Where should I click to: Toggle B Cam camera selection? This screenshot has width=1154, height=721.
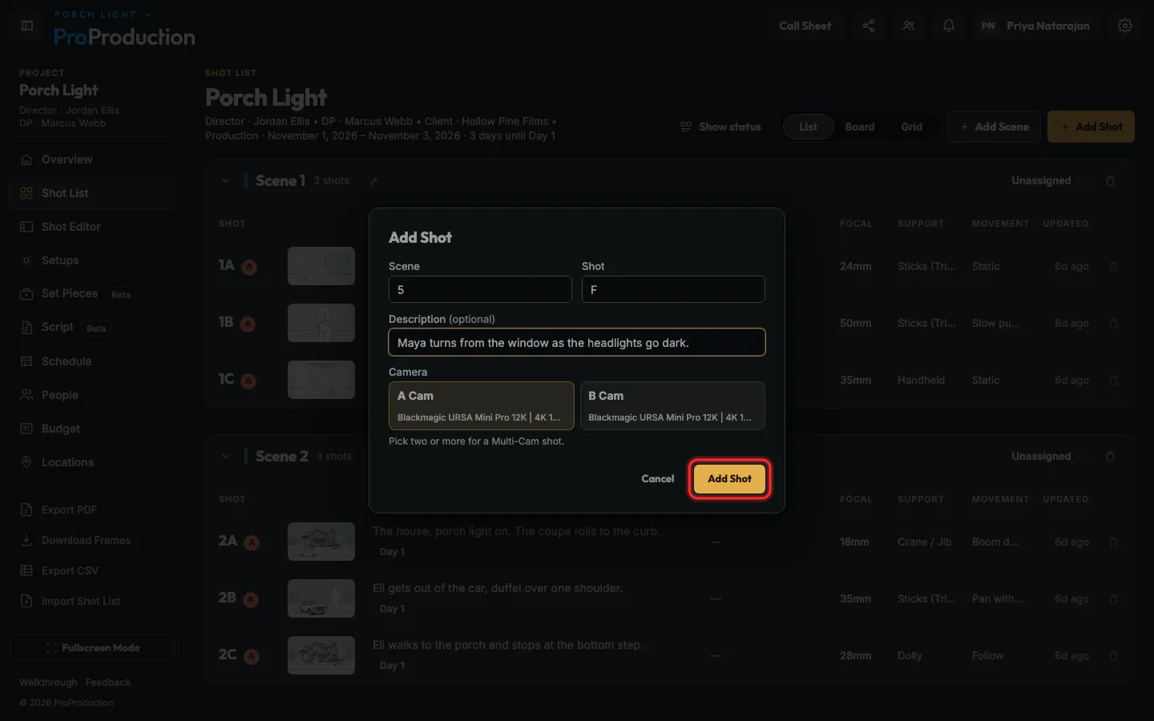pyautogui.click(x=672, y=405)
